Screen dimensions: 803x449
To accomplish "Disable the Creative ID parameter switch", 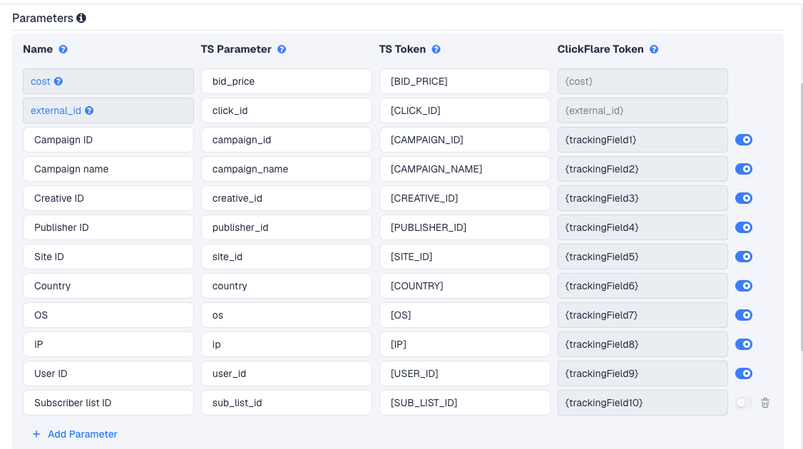I will pos(744,198).
